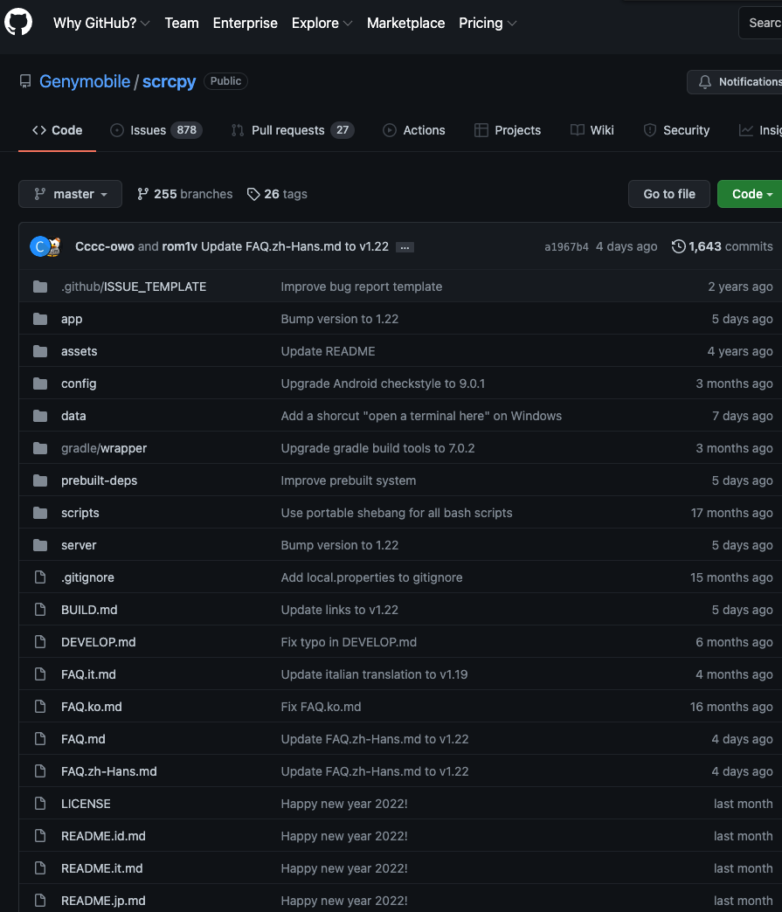This screenshot has height=912, width=782.
Task: Switch to the Actions tab
Action: point(413,130)
